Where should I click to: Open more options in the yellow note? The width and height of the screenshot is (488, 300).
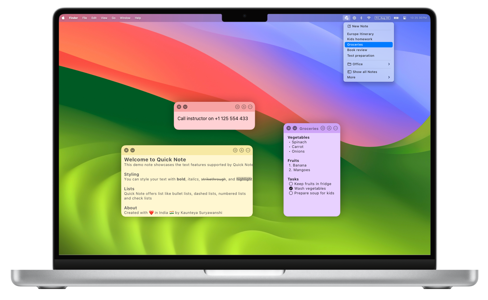[x=248, y=150]
